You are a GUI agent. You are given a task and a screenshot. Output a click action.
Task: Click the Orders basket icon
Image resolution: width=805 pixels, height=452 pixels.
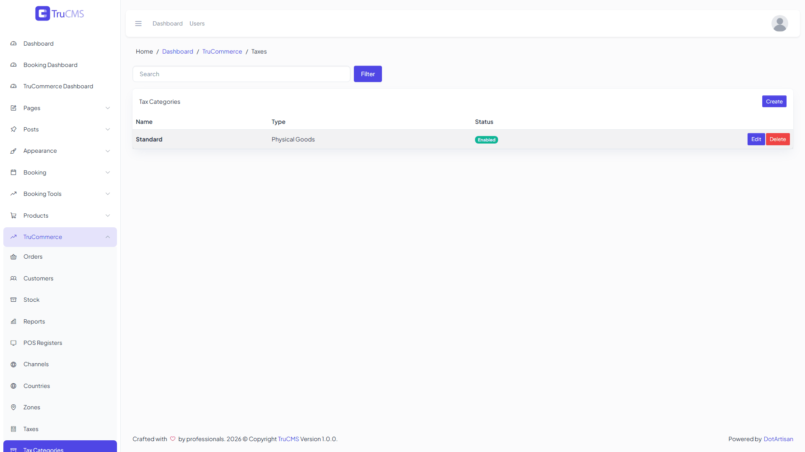[13, 257]
